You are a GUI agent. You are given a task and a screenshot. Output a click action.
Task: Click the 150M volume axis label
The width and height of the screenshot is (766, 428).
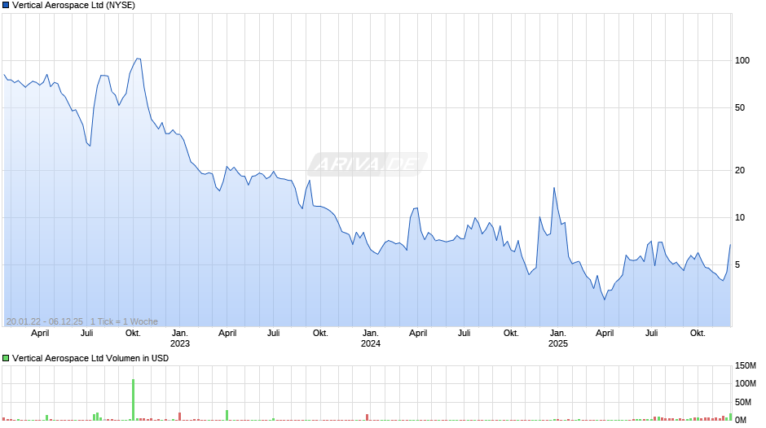[746, 365]
